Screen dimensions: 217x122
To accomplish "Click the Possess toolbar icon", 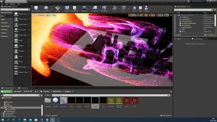I will [146, 9].
